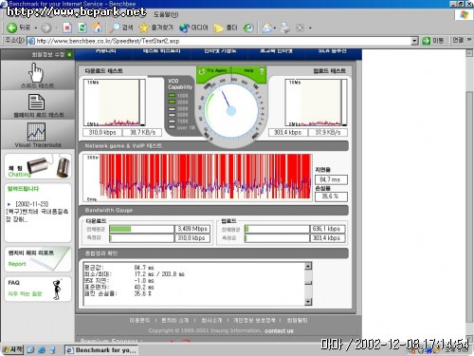The width and height of the screenshot is (474, 356).
Task: Go to the Home page icon
Action: point(98,28)
